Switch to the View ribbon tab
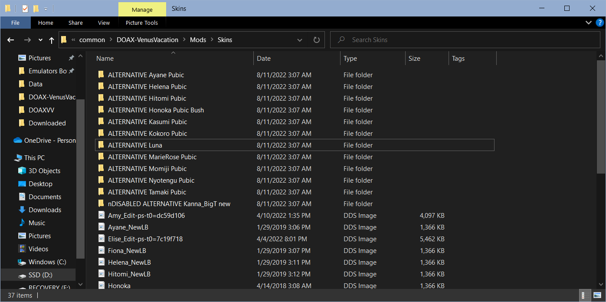606x302 pixels. pyautogui.click(x=104, y=23)
